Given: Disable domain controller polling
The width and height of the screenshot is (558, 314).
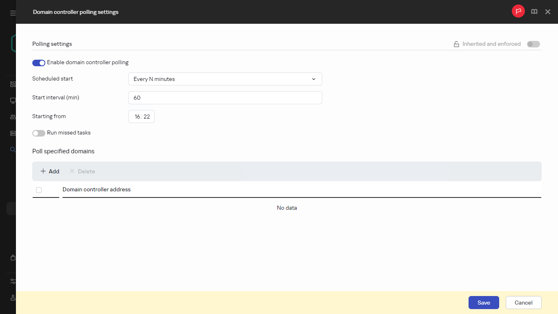Looking at the screenshot, I should coord(38,63).
